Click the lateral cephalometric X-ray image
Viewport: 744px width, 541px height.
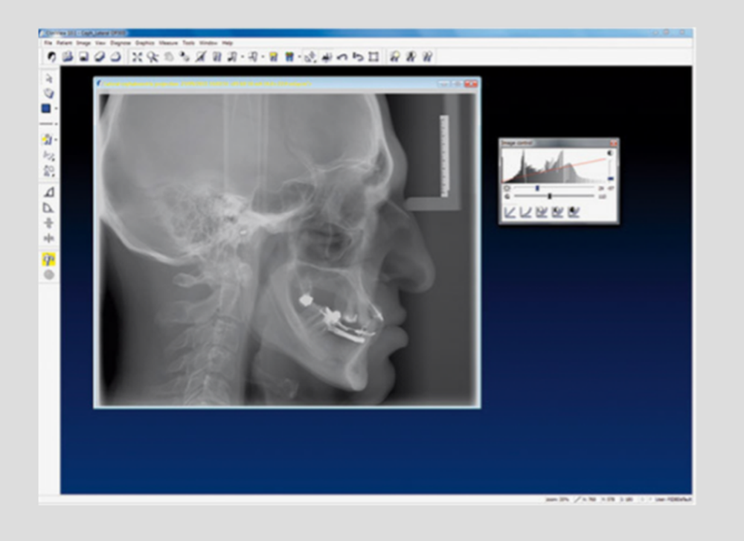coord(287,249)
